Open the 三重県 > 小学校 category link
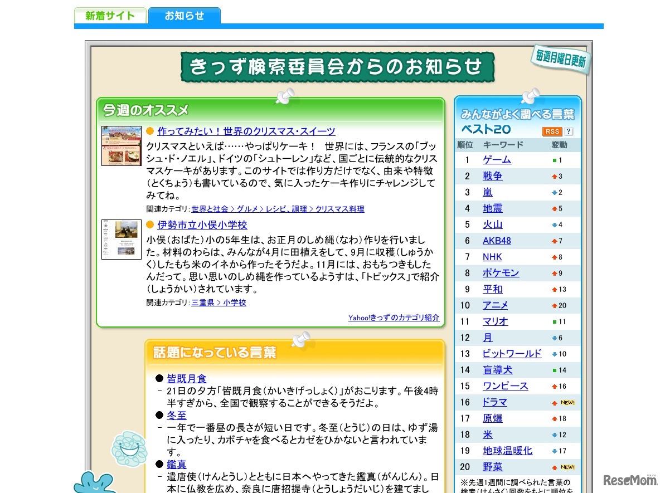The width and height of the screenshot is (665, 493). 219,302
